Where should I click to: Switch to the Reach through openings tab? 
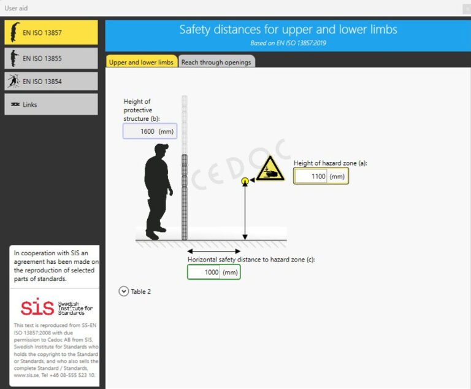coord(216,61)
